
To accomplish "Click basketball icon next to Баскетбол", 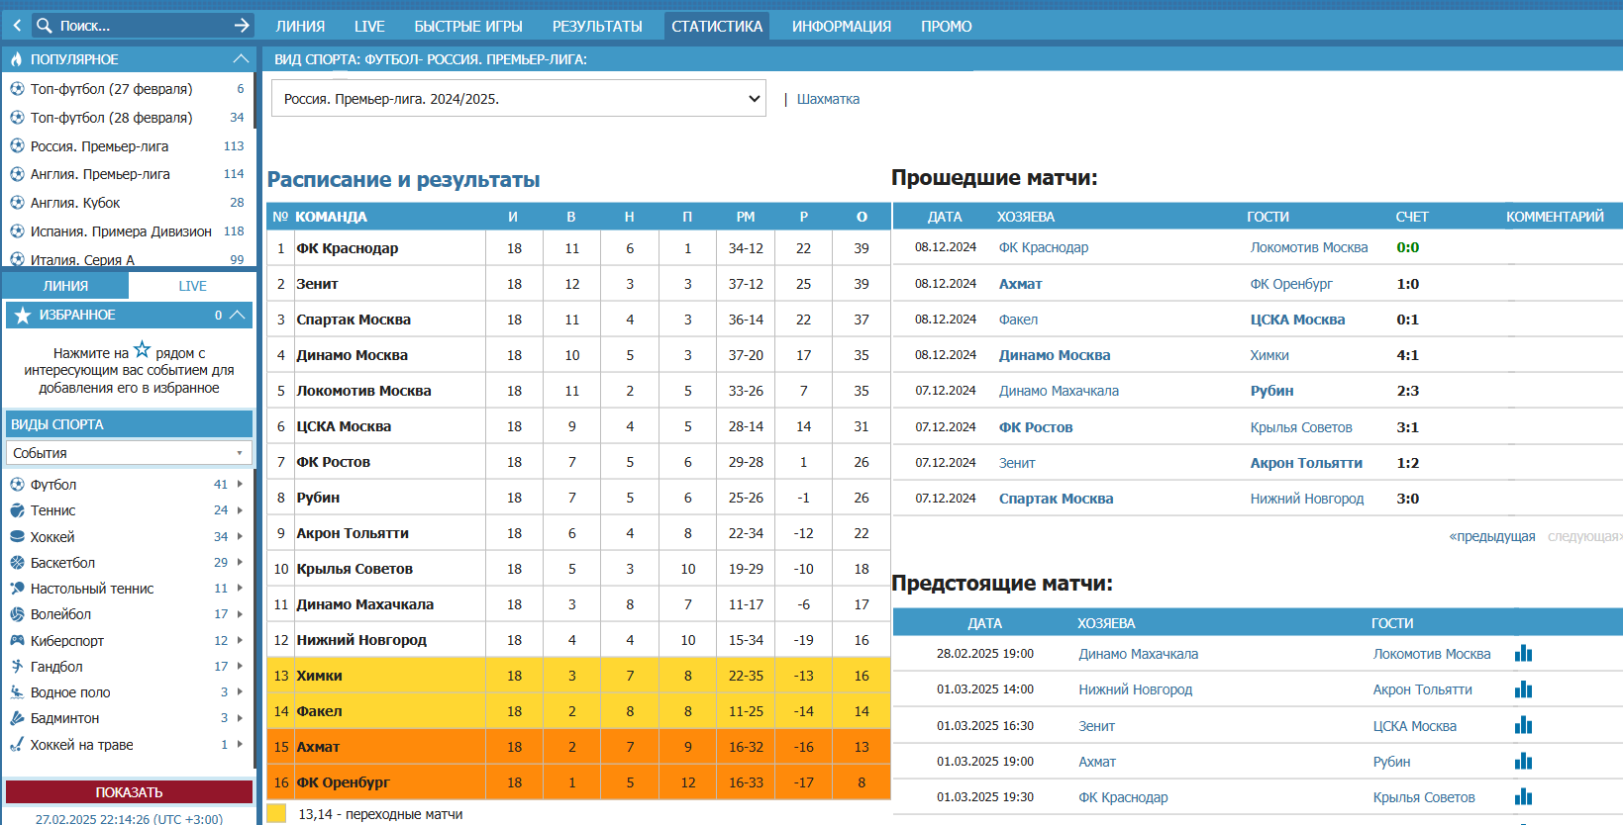I will (17, 563).
